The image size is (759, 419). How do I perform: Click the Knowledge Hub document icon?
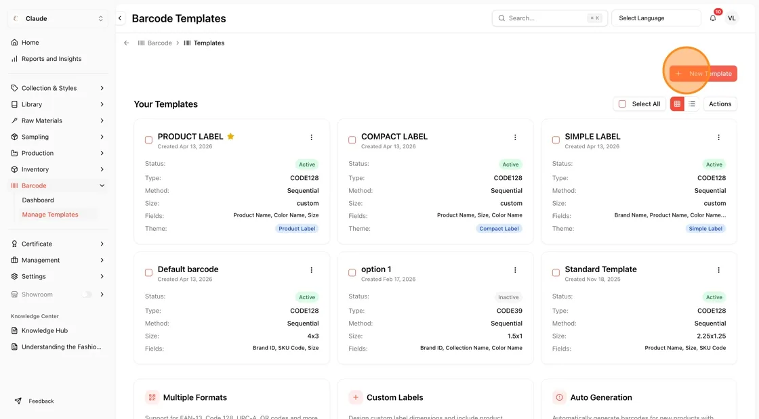pos(14,330)
